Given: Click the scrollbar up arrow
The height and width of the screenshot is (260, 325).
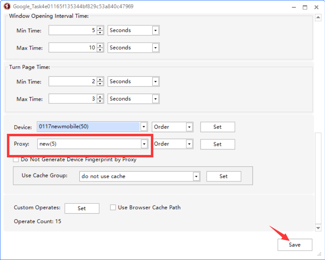Looking at the screenshot, I should (318, 17).
